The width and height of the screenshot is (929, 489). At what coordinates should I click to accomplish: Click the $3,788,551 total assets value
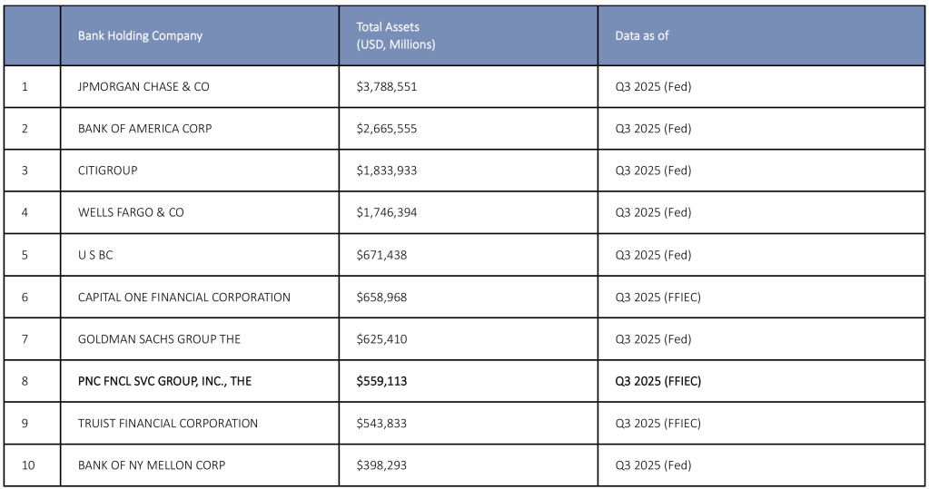pos(387,86)
